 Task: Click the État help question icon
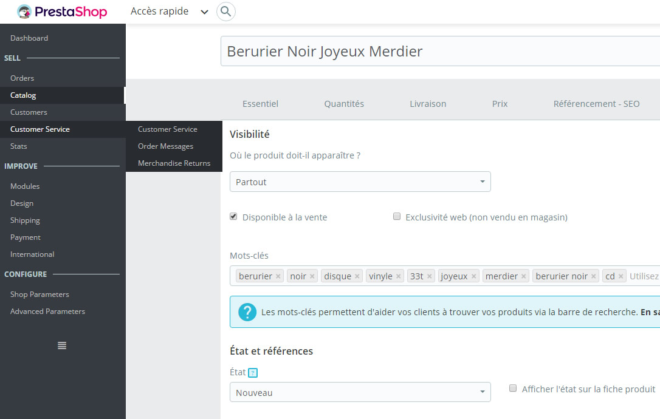point(253,373)
